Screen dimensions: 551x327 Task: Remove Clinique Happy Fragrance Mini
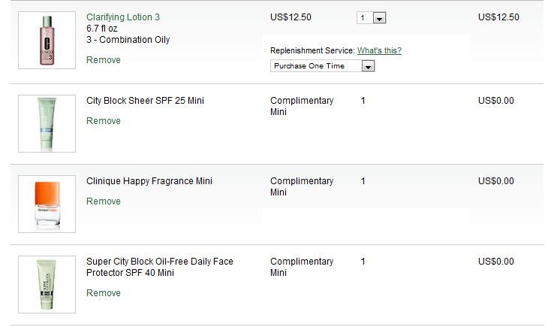(104, 201)
